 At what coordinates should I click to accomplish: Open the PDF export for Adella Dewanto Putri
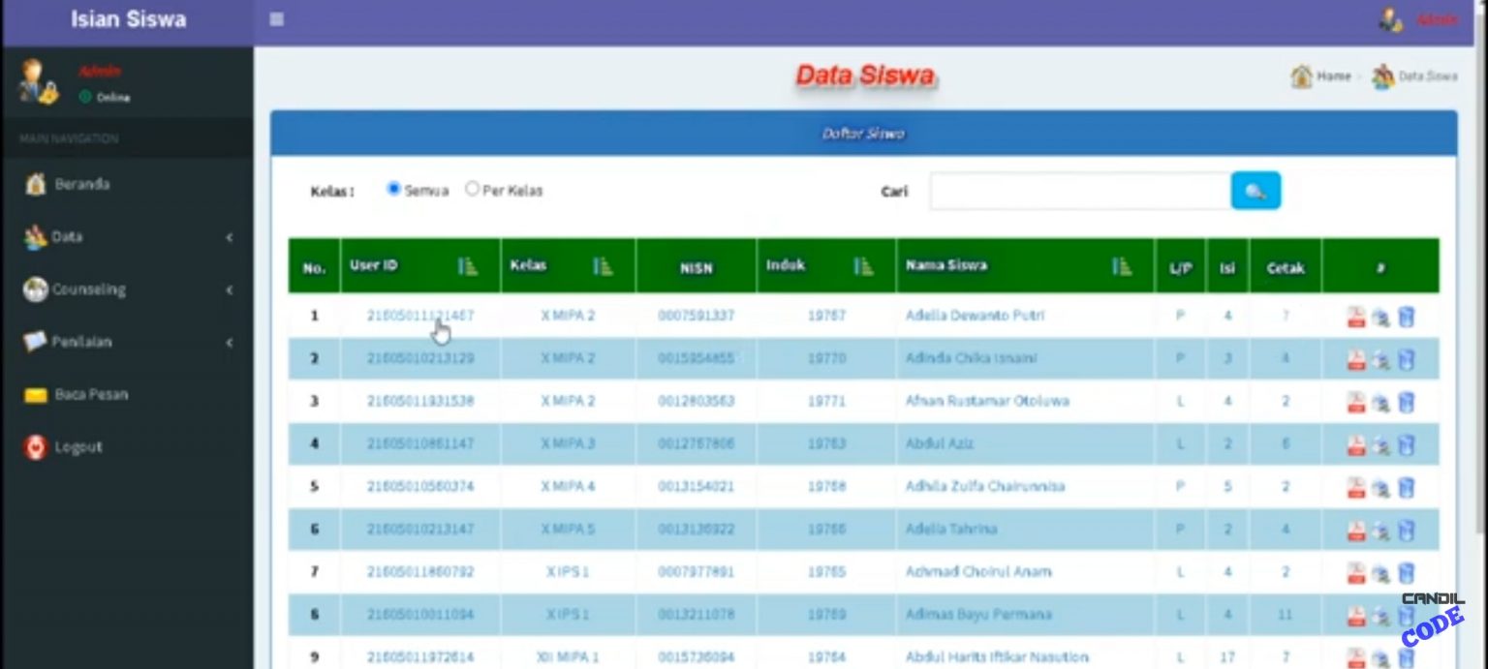click(1355, 315)
